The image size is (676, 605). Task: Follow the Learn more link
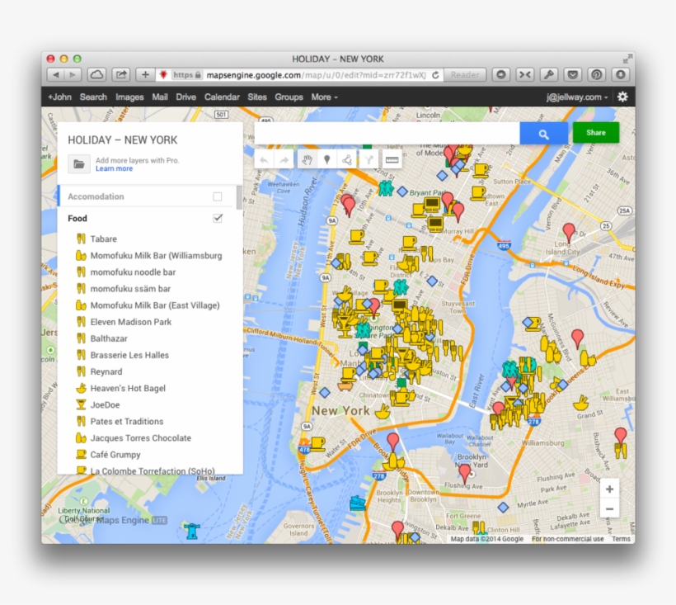point(115,168)
